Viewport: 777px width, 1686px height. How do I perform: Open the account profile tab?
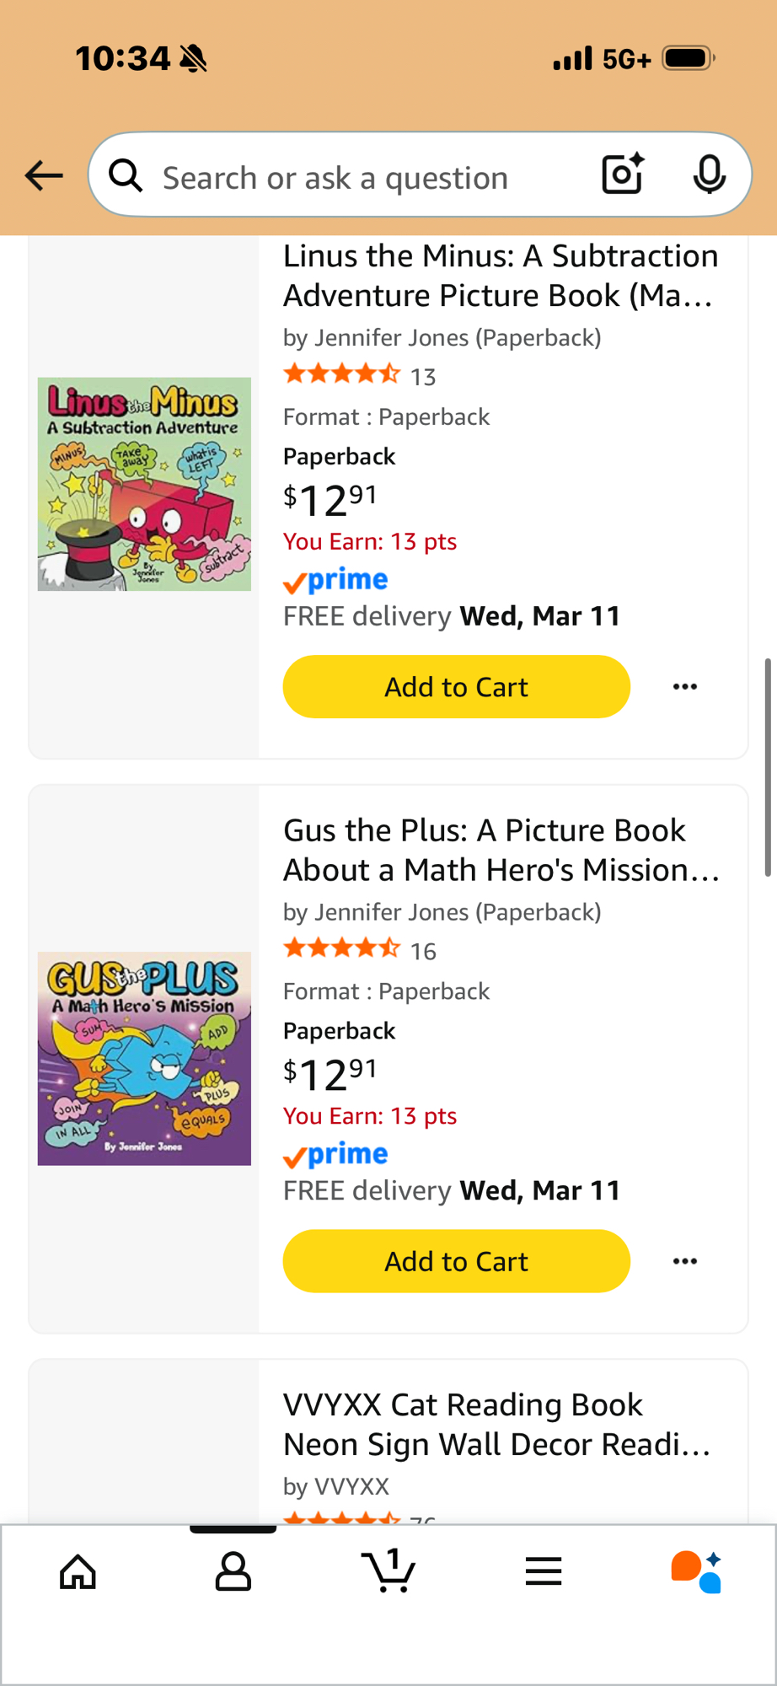[x=233, y=1571]
